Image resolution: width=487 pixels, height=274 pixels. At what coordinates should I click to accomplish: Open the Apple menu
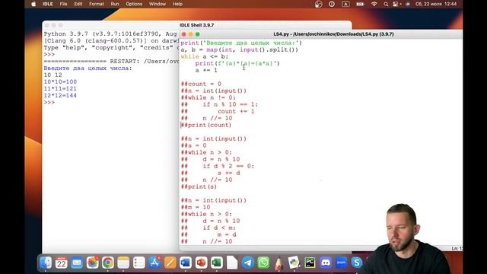tap(33, 4)
